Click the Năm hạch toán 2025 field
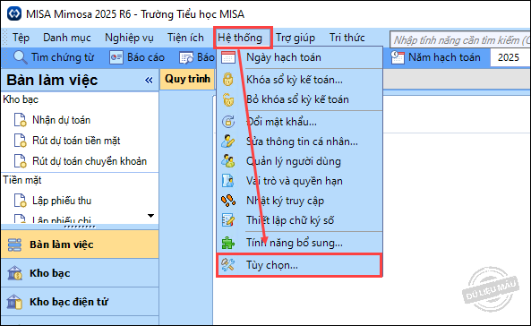This screenshot has height=326, width=531. point(510,57)
